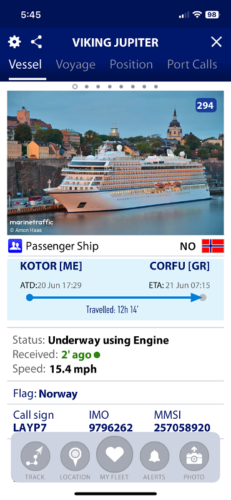Tap the Passenger Ship type icon
The image size is (231, 500).
point(15,246)
